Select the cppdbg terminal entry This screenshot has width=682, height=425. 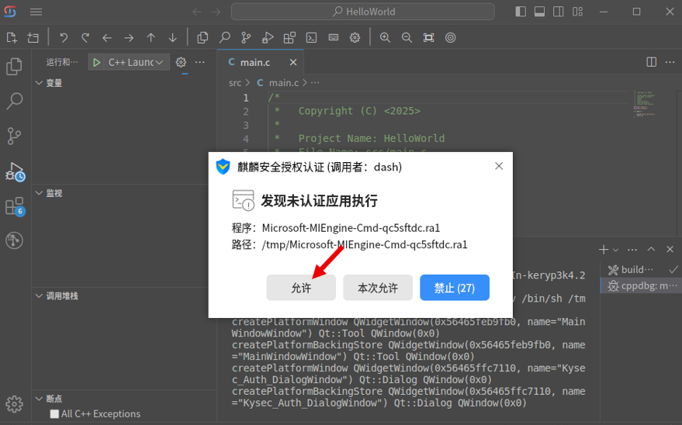click(x=641, y=286)
